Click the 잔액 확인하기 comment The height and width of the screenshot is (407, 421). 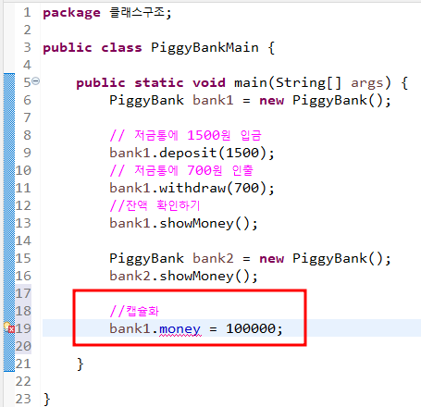[155, 205]
